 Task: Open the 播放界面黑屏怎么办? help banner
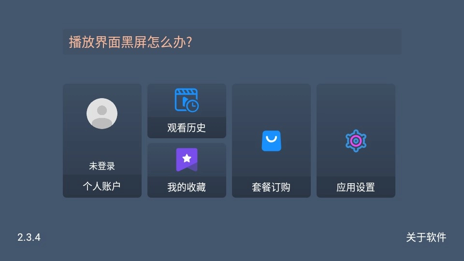232,42
